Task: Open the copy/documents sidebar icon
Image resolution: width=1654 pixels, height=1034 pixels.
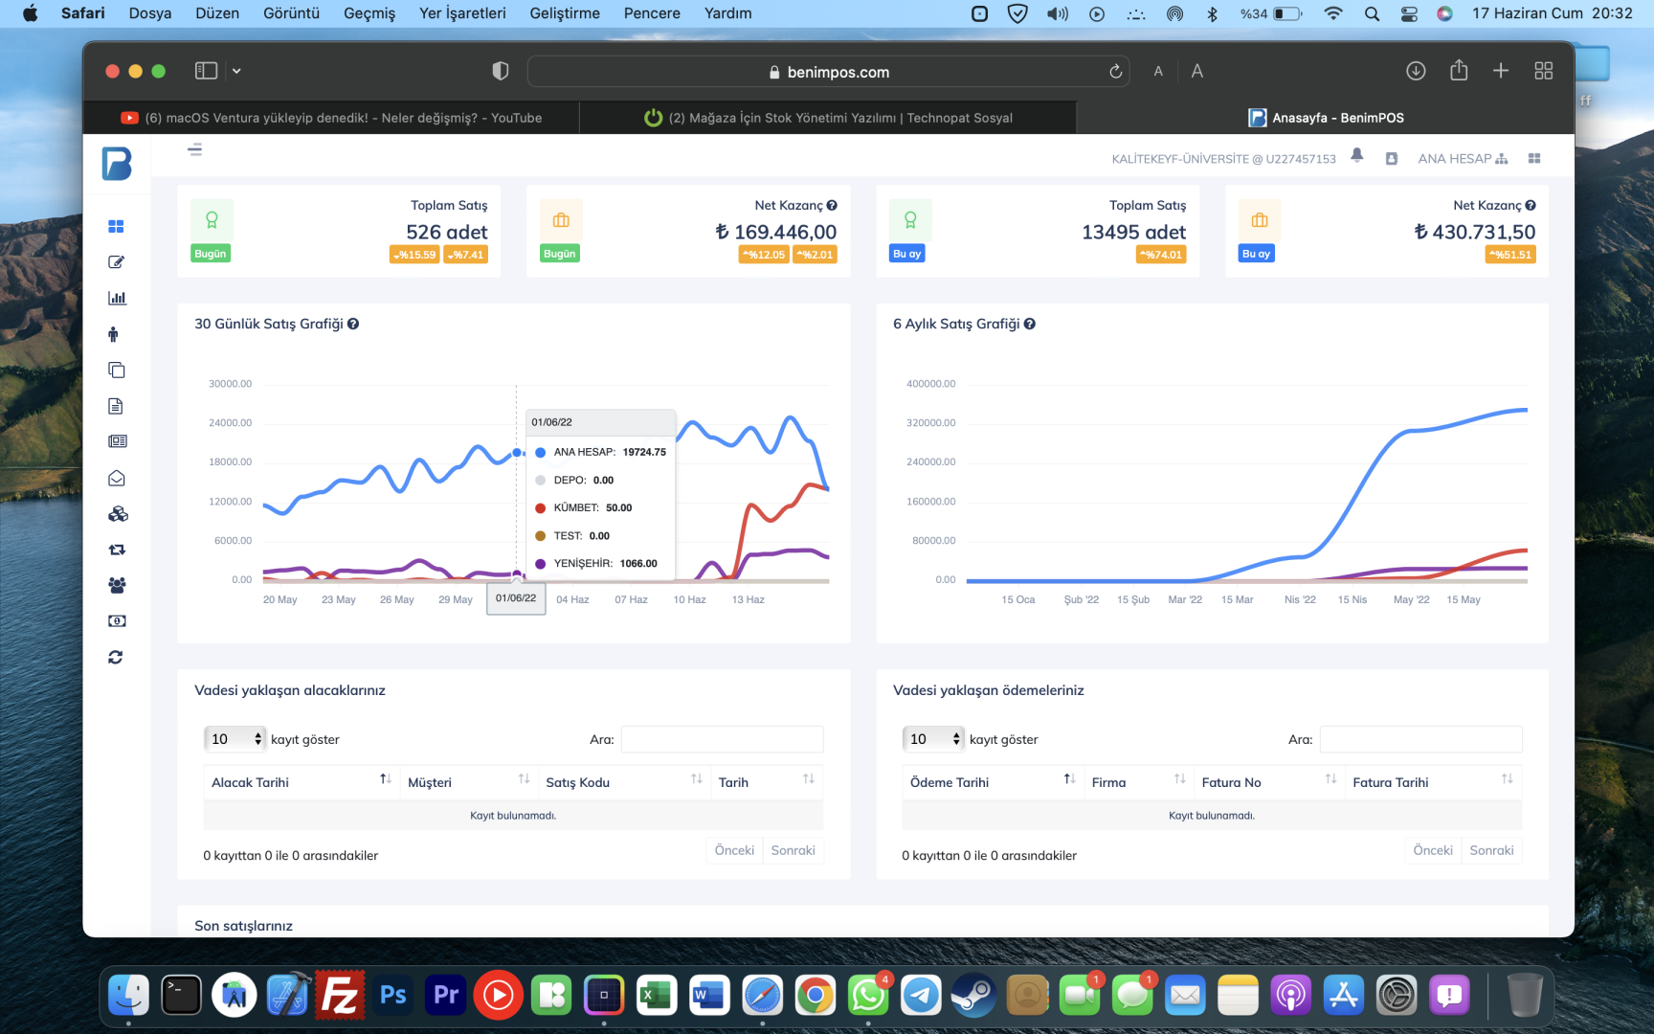Action: (116, 370)
